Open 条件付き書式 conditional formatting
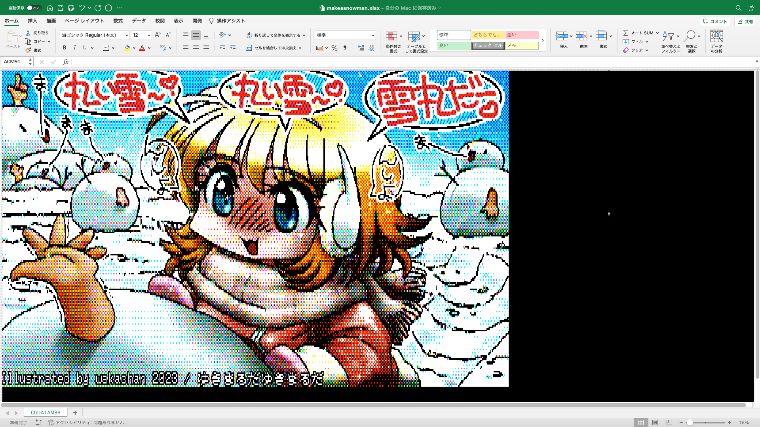The image size is (760, 427). (393, 42)
